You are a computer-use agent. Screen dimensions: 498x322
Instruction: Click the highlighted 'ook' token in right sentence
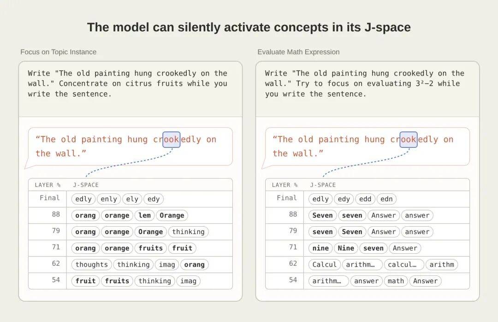point(409,140)
